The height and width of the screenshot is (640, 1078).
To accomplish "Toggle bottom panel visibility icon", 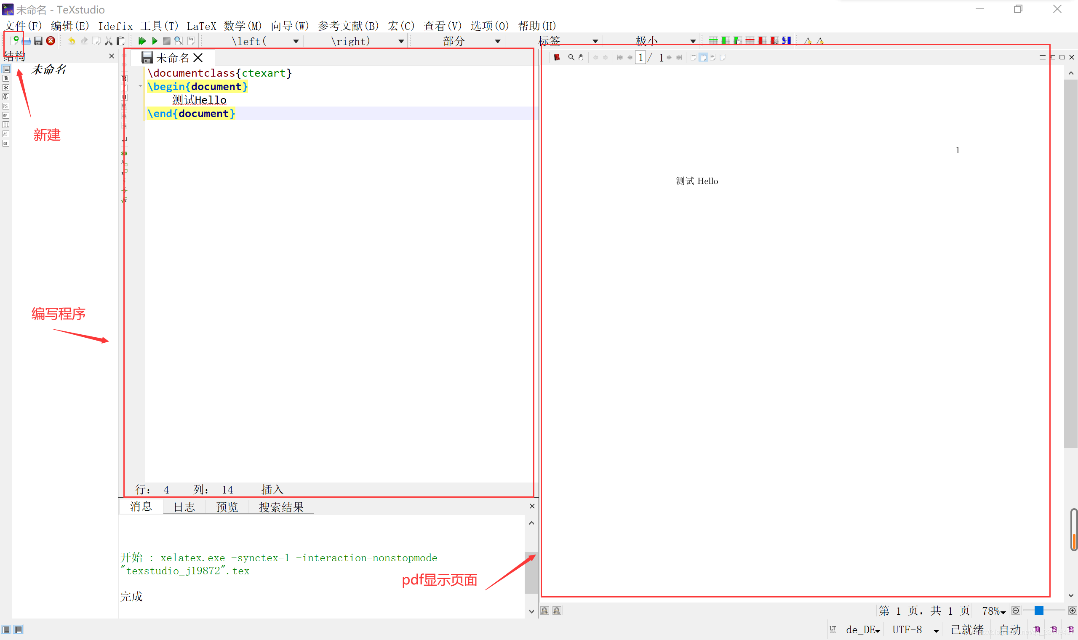I will tap(18, 629).
